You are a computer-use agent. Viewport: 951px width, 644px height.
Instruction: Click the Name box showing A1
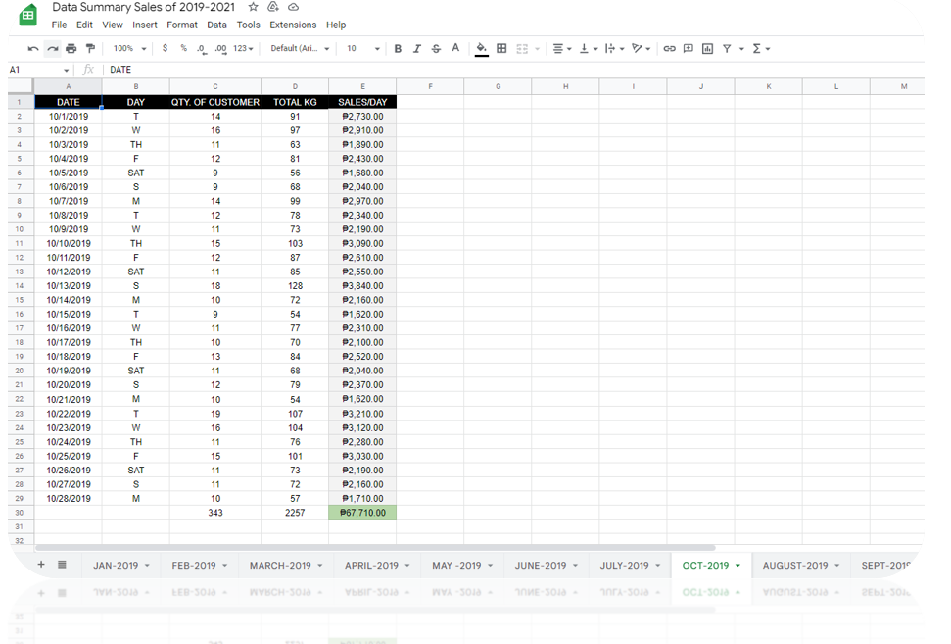tap(39, 70)
